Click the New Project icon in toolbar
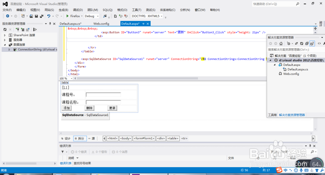325x175 pixels. pos(23,16)
